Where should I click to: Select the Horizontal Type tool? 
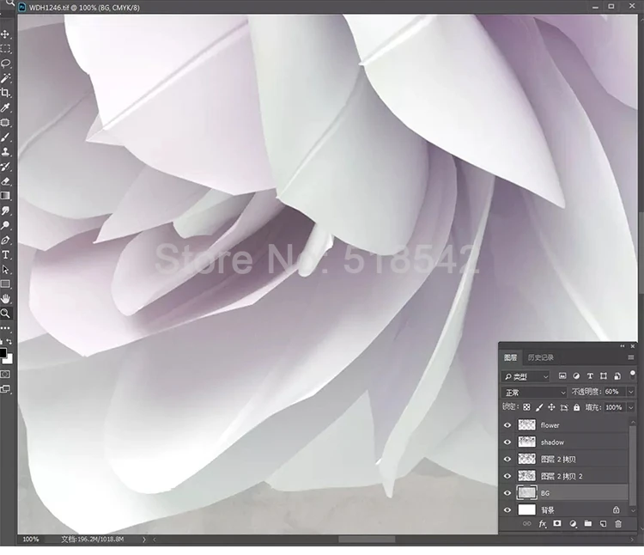5,255
